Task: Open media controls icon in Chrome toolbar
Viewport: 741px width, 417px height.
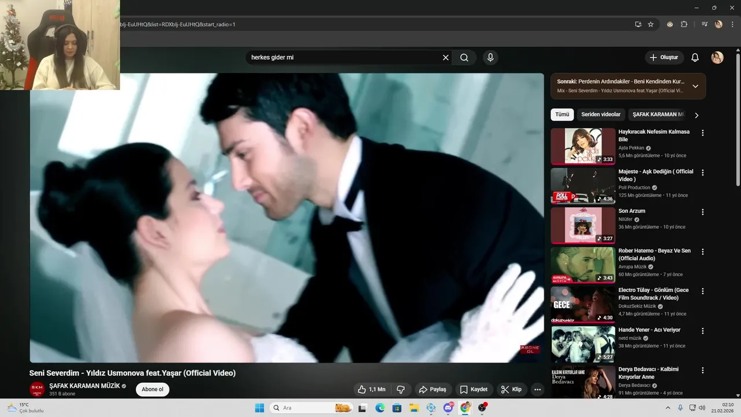Action: coord(705,24)
